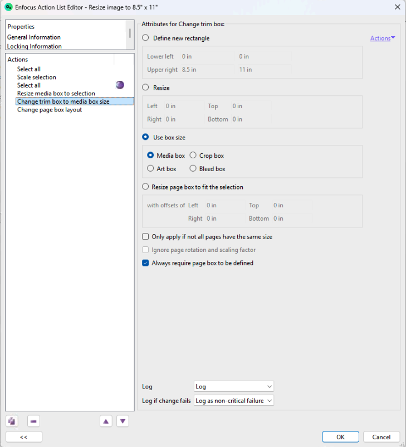Move the selected action down with the arrow
This screenshot has width=406, height=447.
[123, 421]
